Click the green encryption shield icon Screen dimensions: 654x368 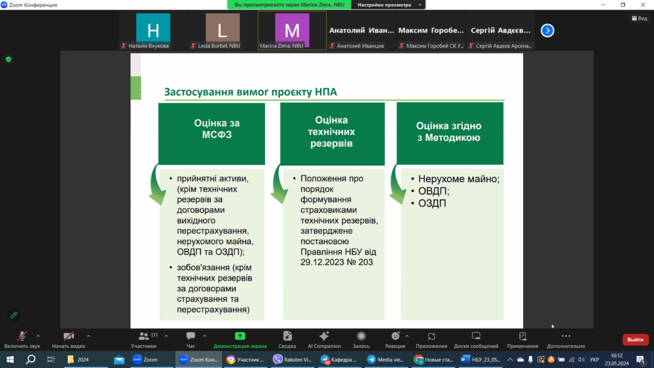pyautogui.click(x=8, y=59)
